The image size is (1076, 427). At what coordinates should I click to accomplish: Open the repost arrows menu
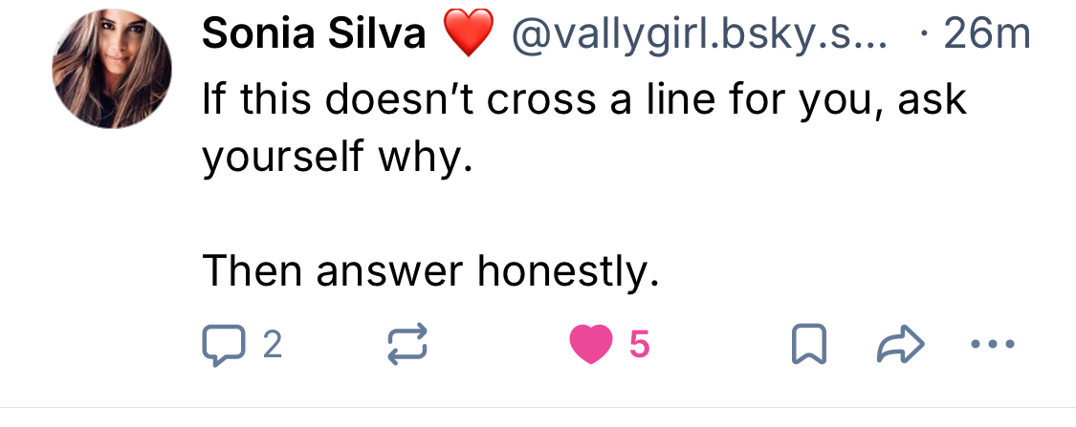406,345
